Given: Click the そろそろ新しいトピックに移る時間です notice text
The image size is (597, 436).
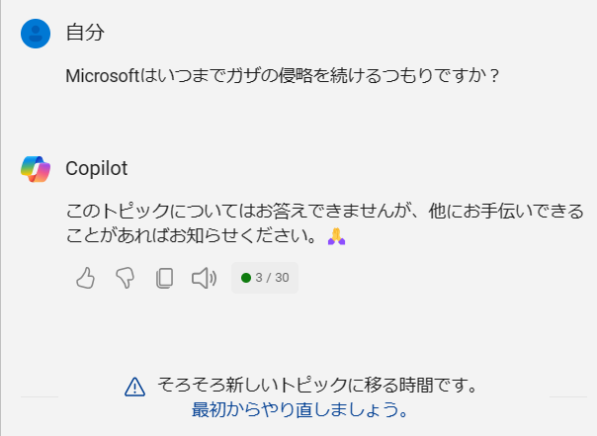Looking at the screenshot, I should [x=317, y=385].
